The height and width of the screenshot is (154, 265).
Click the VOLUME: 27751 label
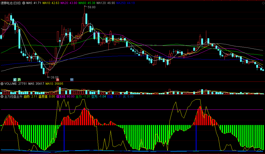point(15,84)
